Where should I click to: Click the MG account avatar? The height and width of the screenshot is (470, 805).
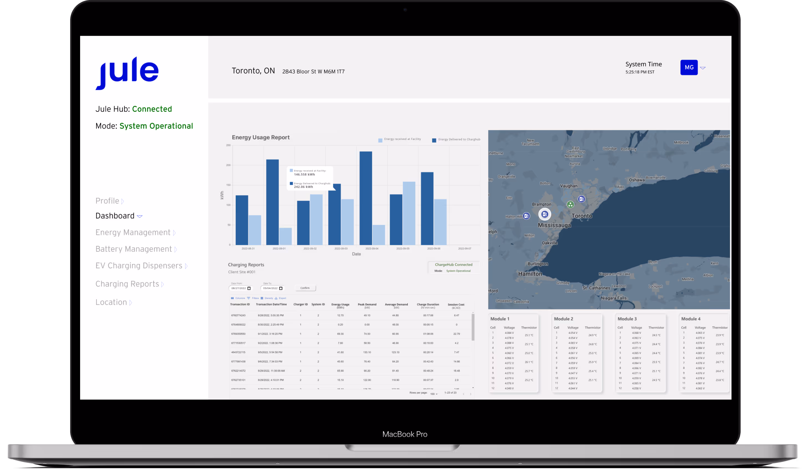click(689, 67)
